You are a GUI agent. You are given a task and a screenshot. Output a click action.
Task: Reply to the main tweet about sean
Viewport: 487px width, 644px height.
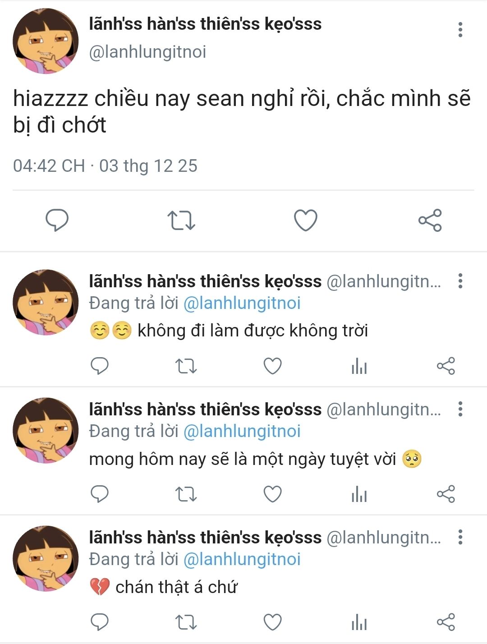pos(57,220)
